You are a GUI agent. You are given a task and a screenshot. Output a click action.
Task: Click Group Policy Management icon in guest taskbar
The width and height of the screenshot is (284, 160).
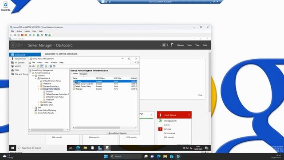point(107,148)
